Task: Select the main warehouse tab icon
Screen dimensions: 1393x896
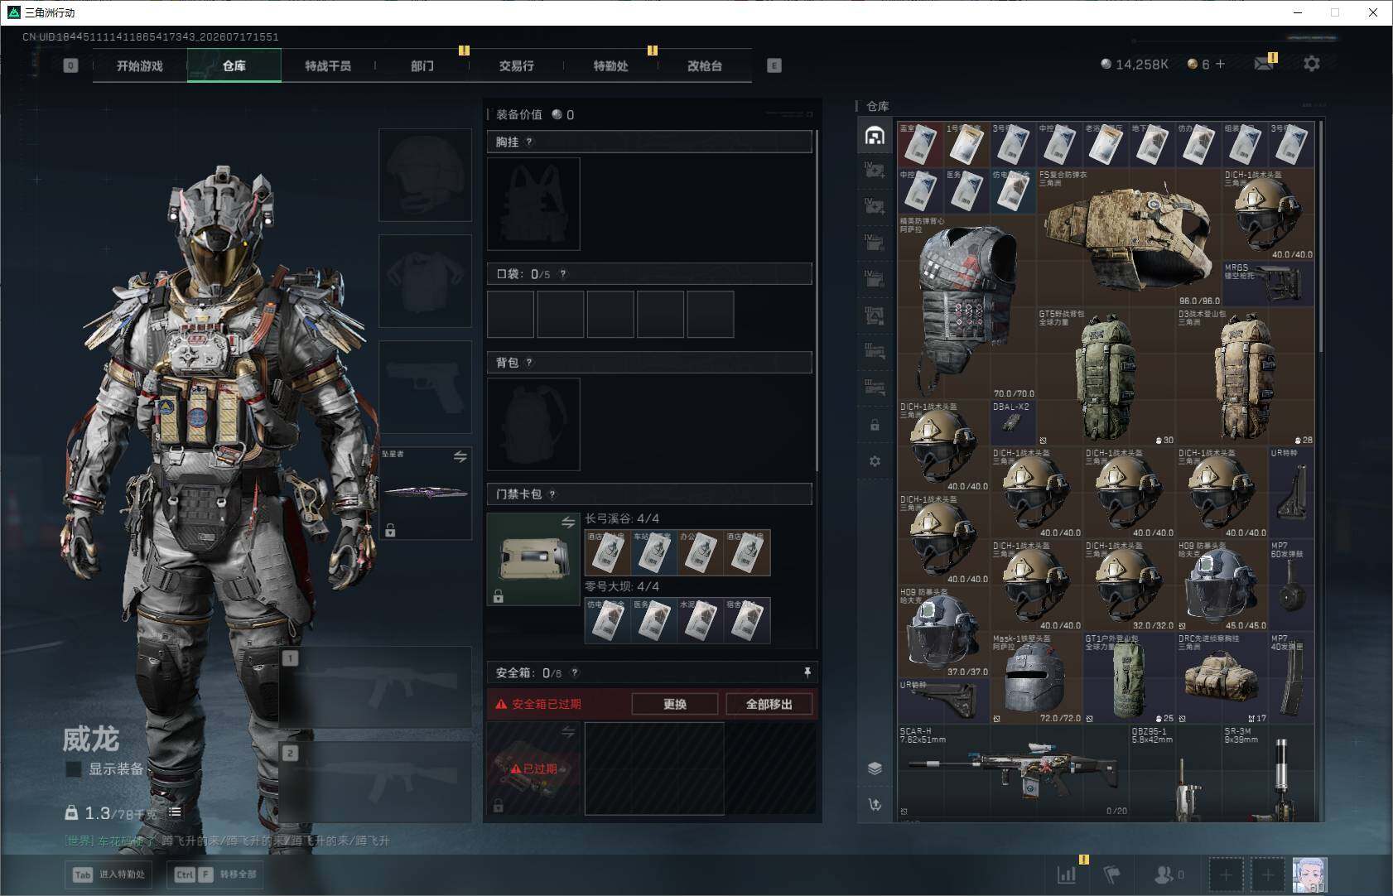Action: (x=875, y=136)
